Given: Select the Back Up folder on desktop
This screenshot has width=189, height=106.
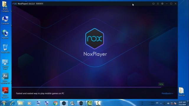Looking at the screenshot, I should (x=181, y=92).
